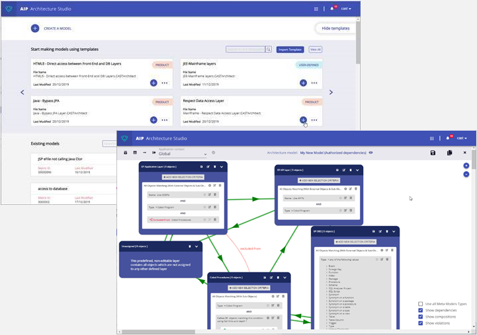This screenshot has width=477, height=335.
Task: Click the zoom in plus button on canvas
Action: [466, 166]
